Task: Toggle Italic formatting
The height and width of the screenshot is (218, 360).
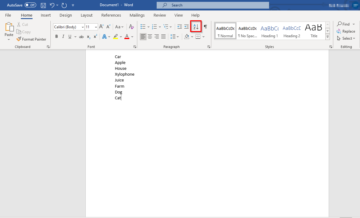Action: [x=63, y=37]
